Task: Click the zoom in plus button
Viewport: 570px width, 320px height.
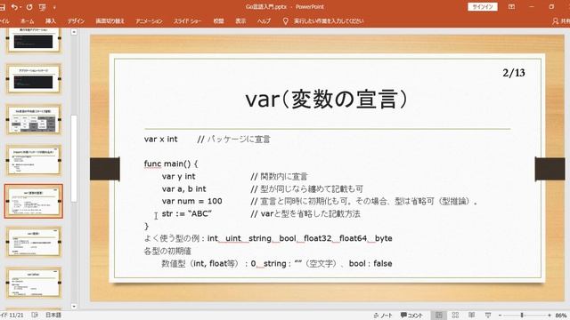Action: click(x=550, y=316)
